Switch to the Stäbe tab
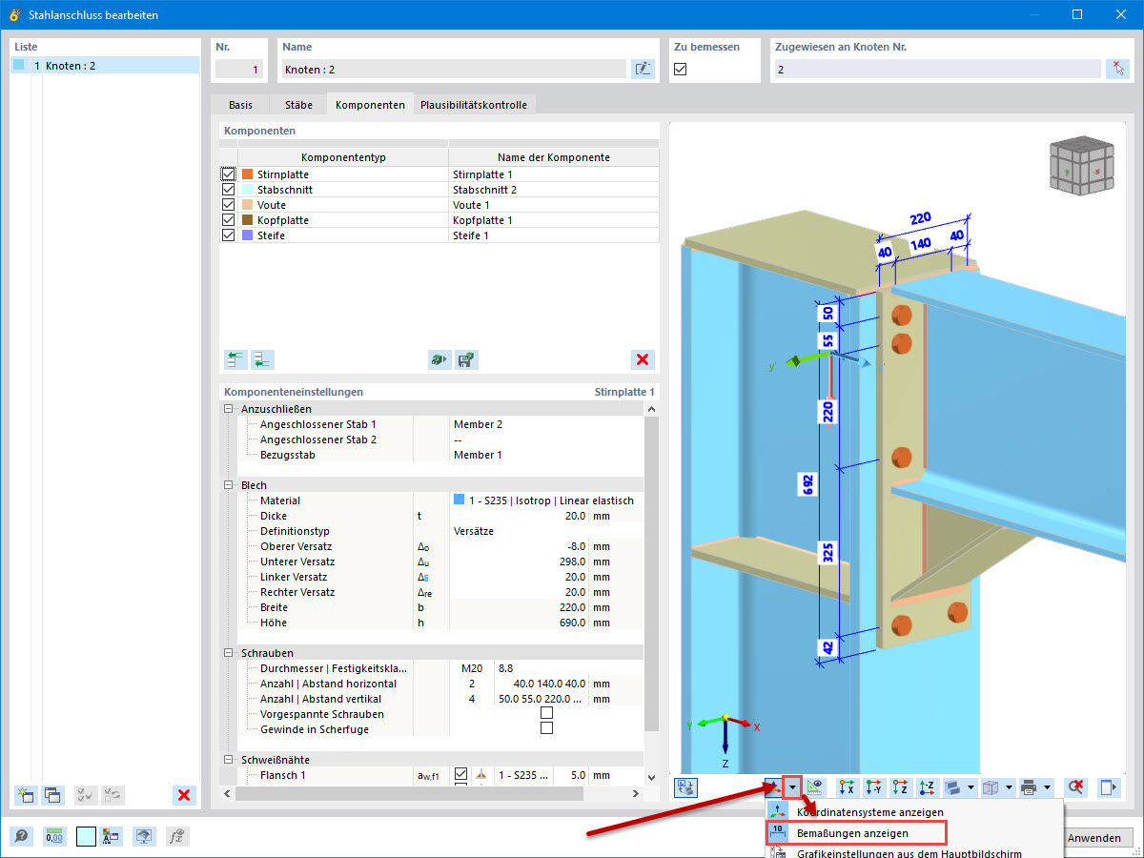 point(296,105)
